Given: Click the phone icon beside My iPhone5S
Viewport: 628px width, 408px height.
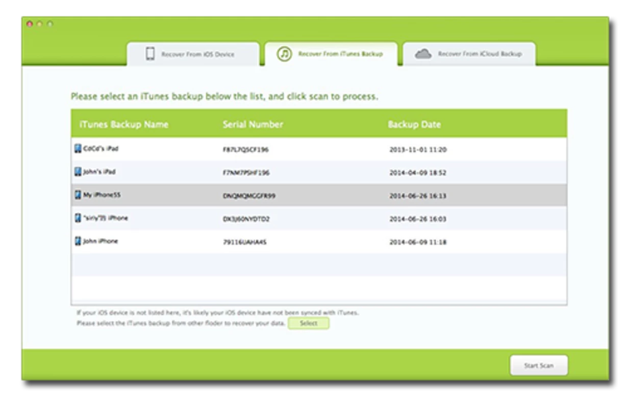Looking at the screenshot, I should click(x=78, y=195).
